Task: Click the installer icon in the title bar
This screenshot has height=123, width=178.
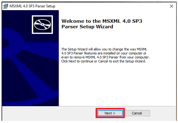Action: (x=6, y=6)
